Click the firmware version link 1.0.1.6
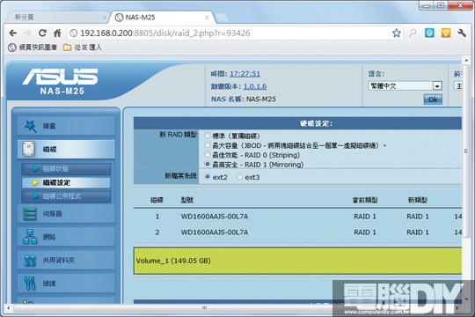This screenshot has height=317, width=475. click(255, 86)
